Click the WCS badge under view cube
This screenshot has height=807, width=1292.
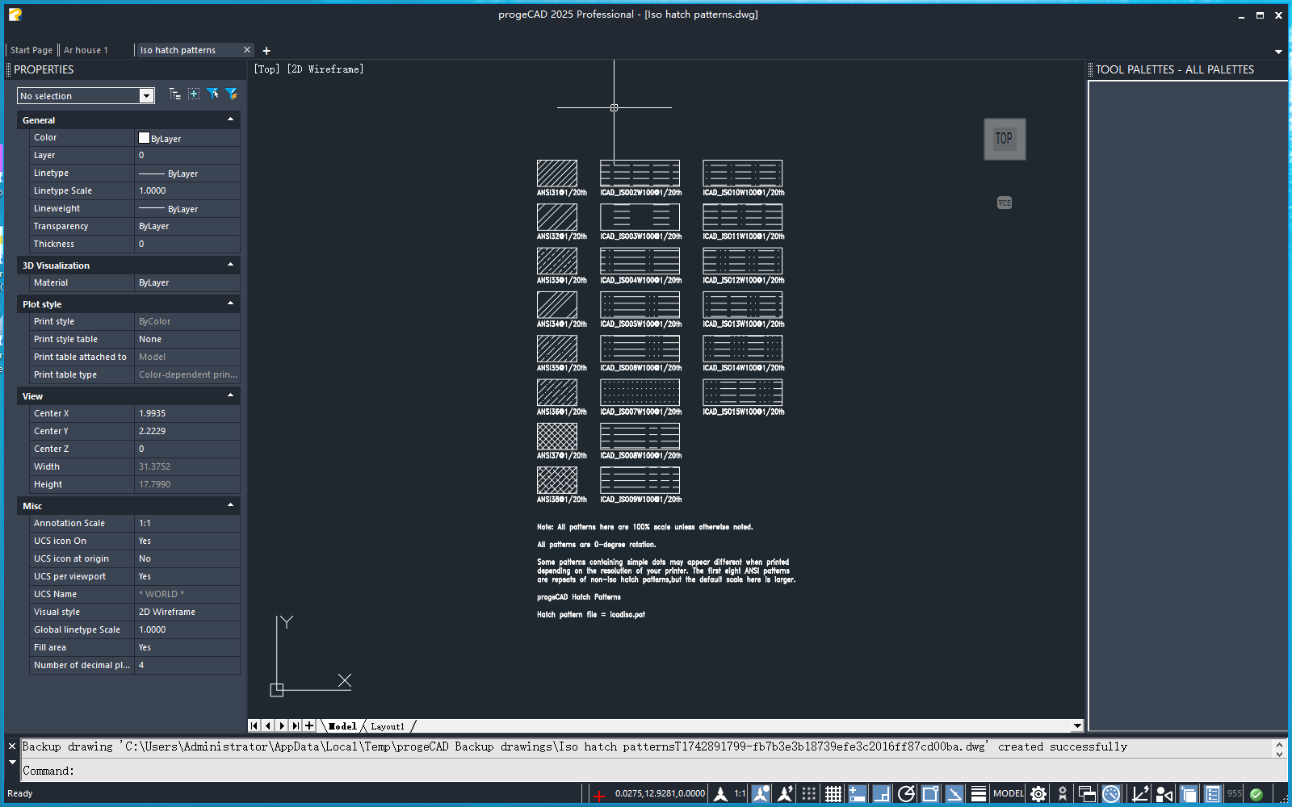1005,203
